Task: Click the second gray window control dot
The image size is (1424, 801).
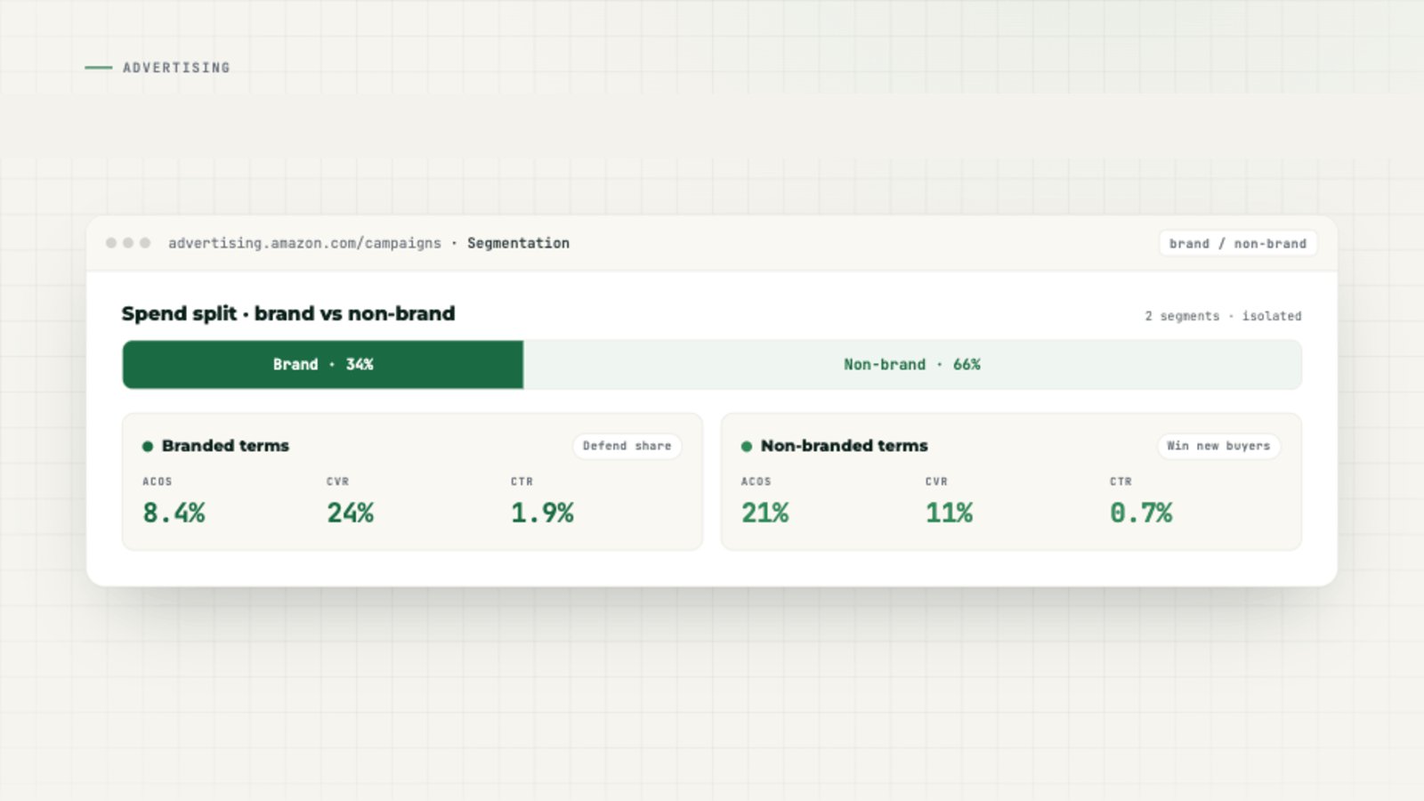Action: click(128, 243)
